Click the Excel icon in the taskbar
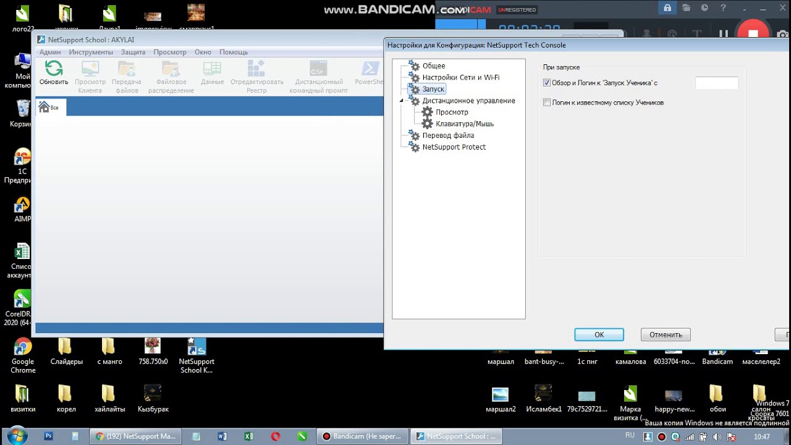Screen dimensions: 791x445 pos(249,436)
